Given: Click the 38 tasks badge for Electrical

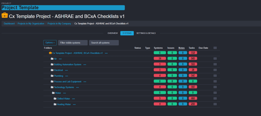Looking at the screenshot, I should (x=193, y=70).
